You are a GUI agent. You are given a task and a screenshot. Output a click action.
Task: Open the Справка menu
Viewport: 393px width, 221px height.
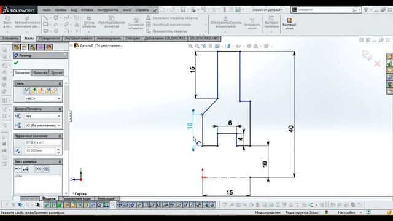[142, 10]
